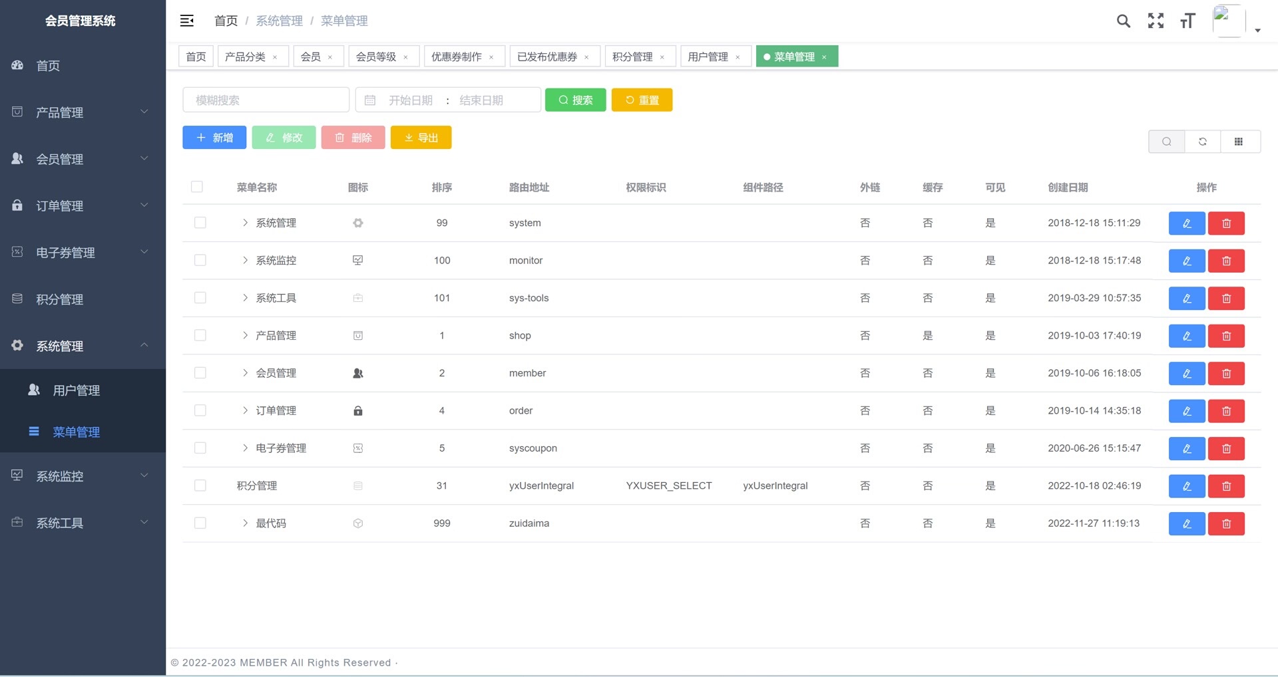Select the 积分管理 row checkbox
Screen dimensions: 1278x677
pos(200,486)
